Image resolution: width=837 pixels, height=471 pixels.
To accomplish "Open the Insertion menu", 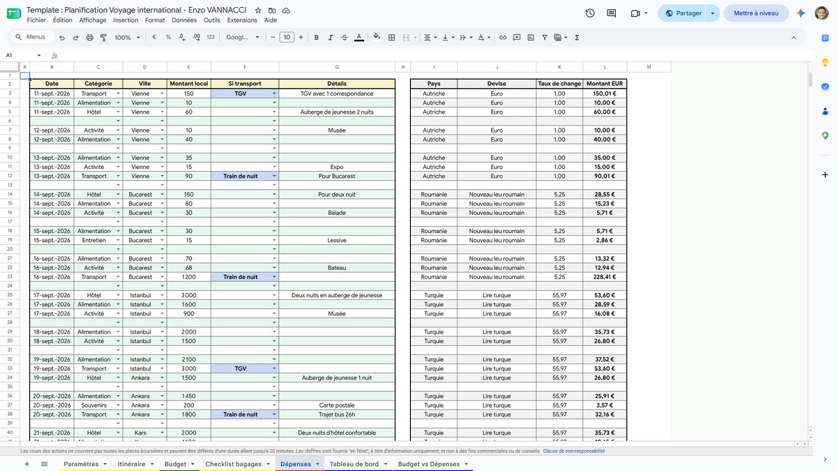I will (x=126, y=20).
